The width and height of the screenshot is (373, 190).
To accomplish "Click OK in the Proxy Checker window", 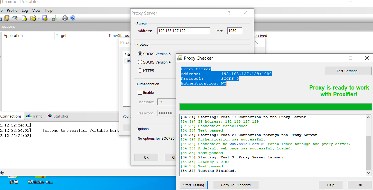I will click(x=360, y=185).
